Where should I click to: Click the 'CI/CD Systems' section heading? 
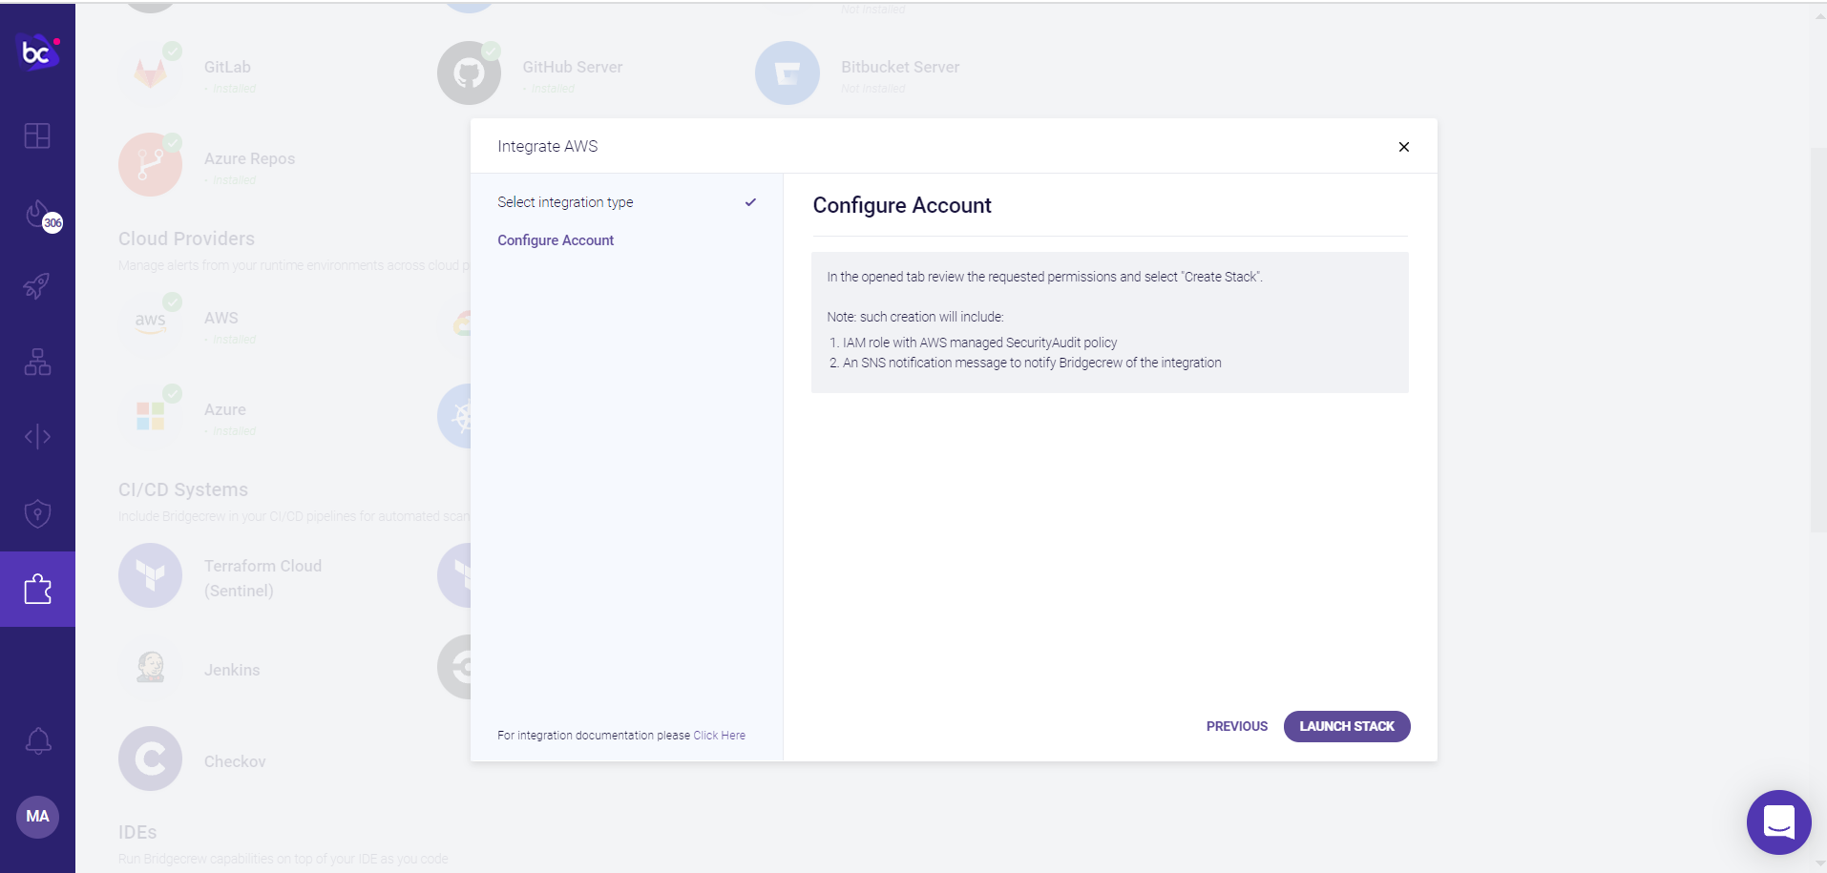183,489
